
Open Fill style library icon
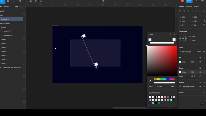click(x=200, y=58)
